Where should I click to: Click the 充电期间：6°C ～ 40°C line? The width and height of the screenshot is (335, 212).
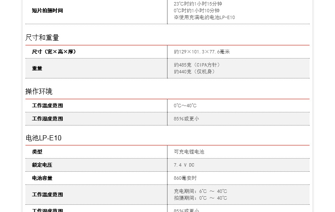200,191
